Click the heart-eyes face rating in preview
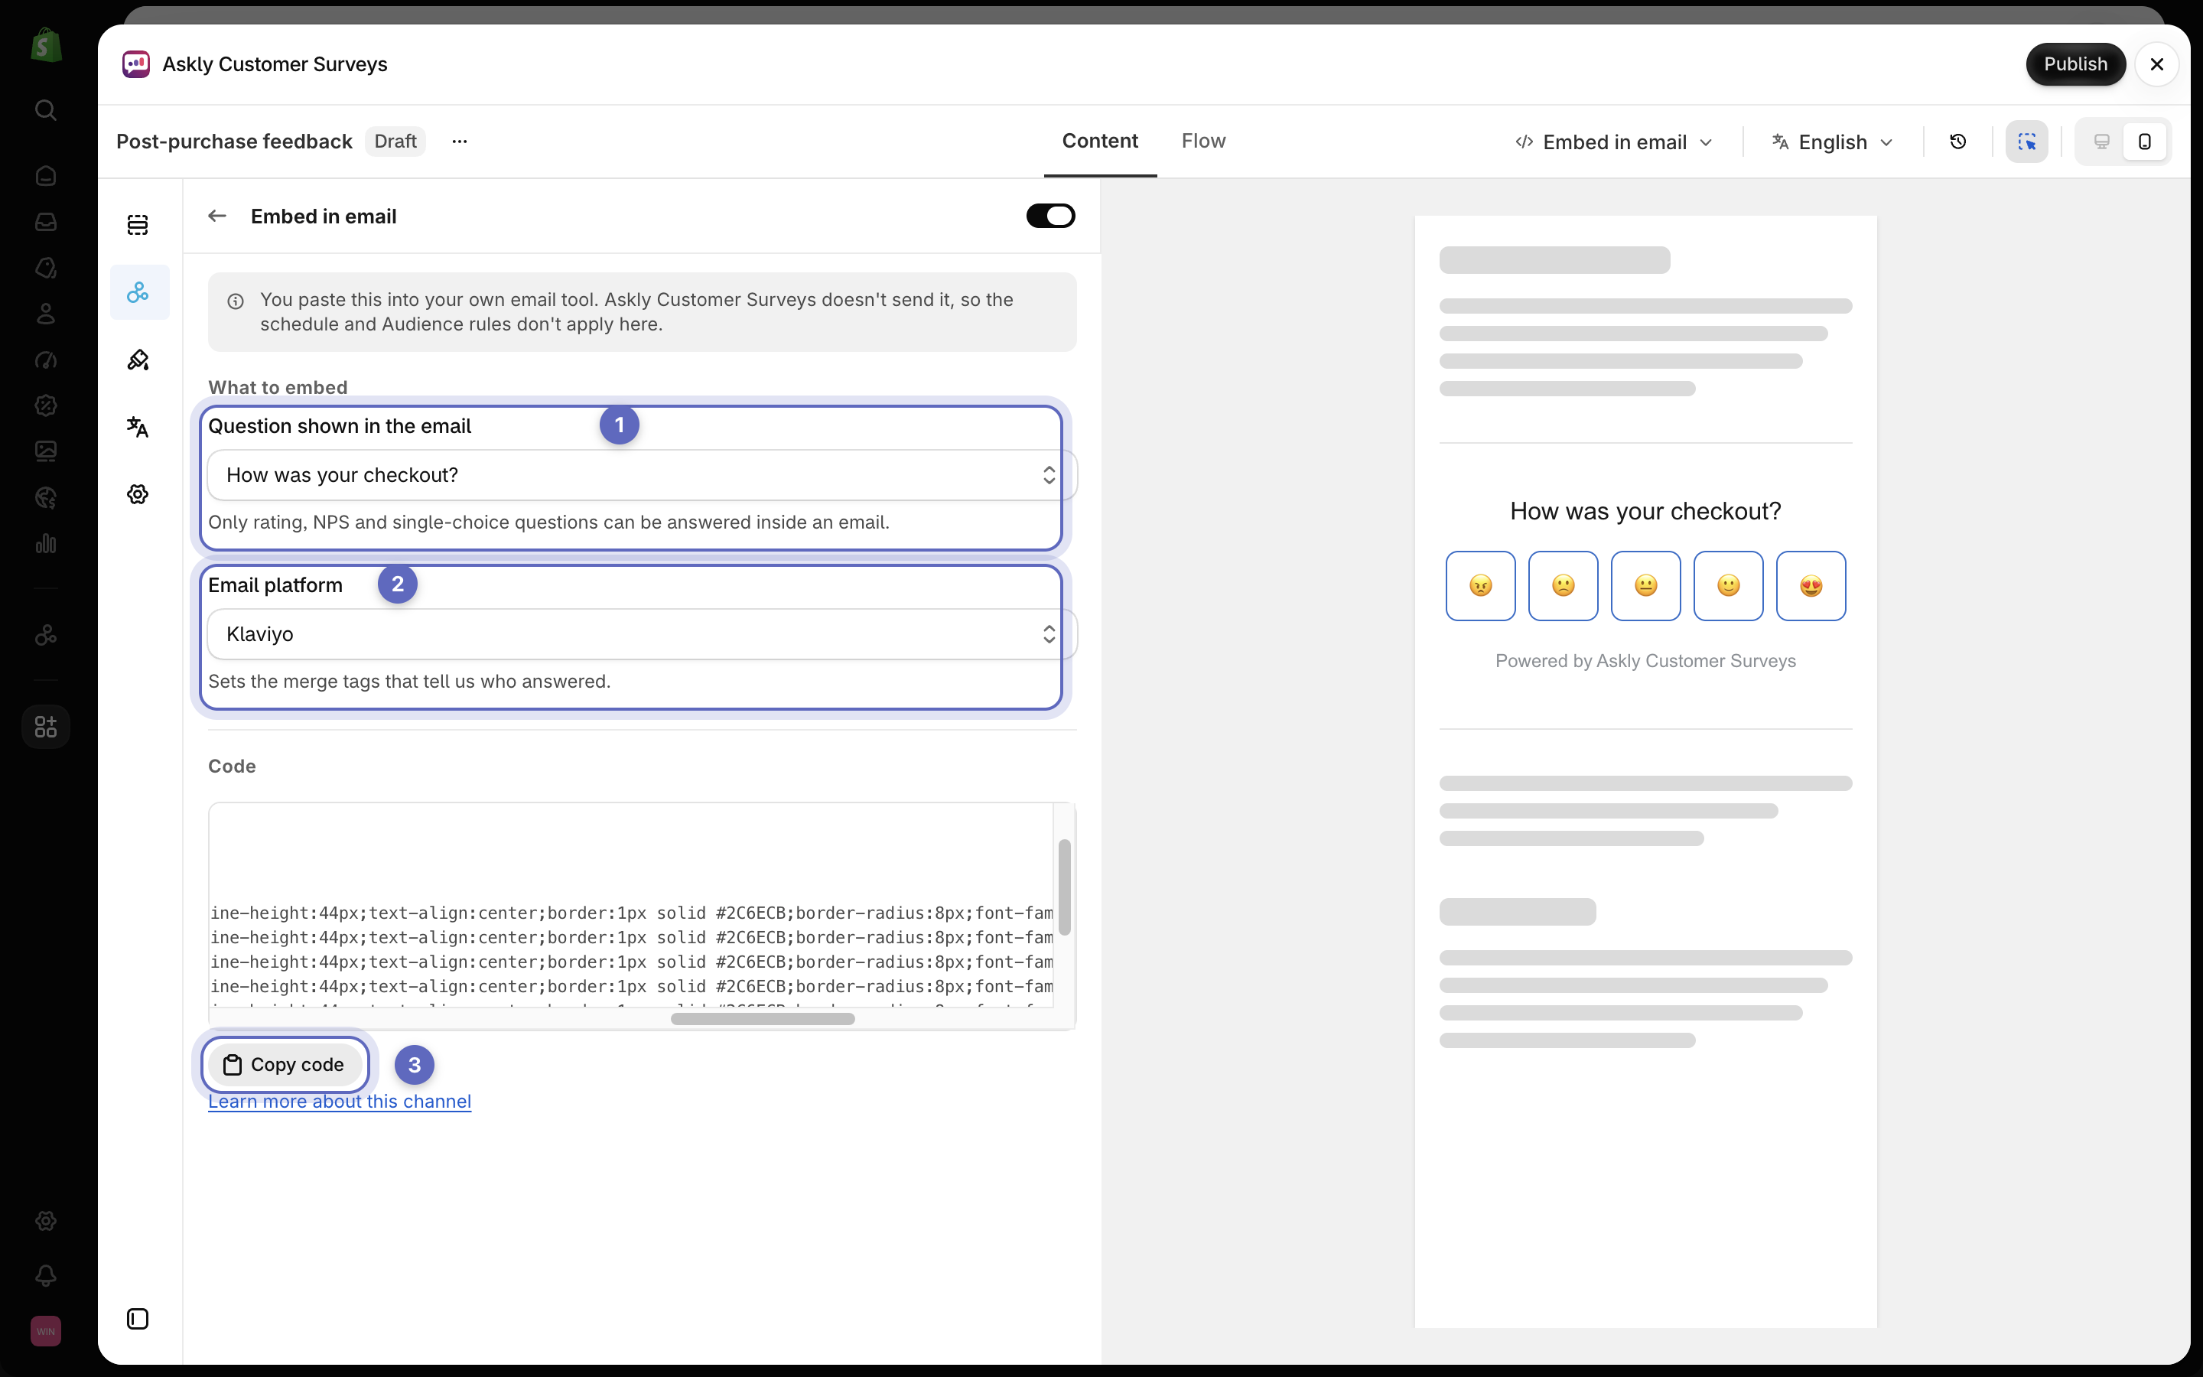2203x1377 pixels. [1811, 585]
